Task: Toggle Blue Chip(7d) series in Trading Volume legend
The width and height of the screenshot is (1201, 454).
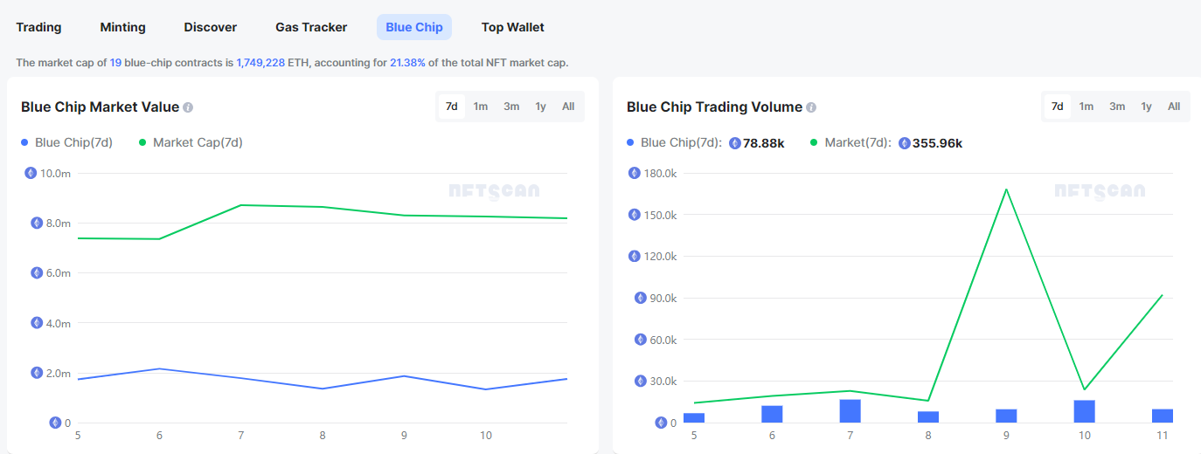Action: [x=675, y=143]
